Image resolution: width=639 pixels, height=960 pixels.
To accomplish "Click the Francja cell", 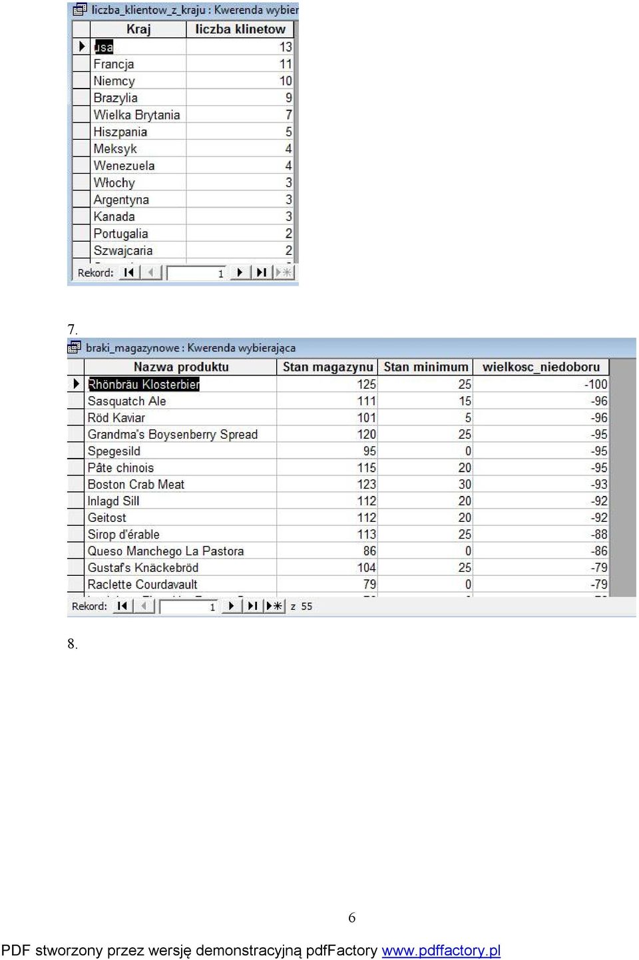I will pyautogui.click(x=138, y=64).
